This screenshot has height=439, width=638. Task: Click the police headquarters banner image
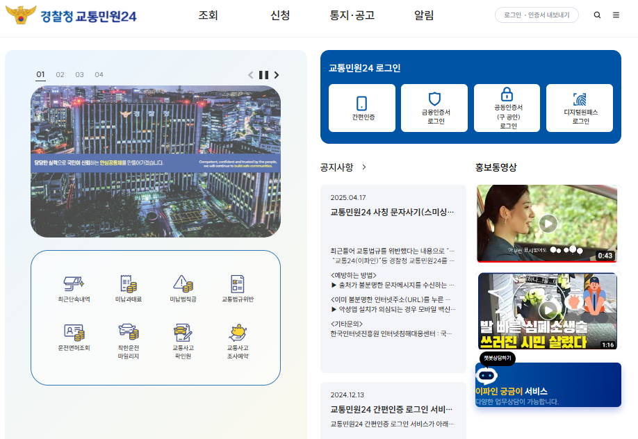tap(156, 162)
